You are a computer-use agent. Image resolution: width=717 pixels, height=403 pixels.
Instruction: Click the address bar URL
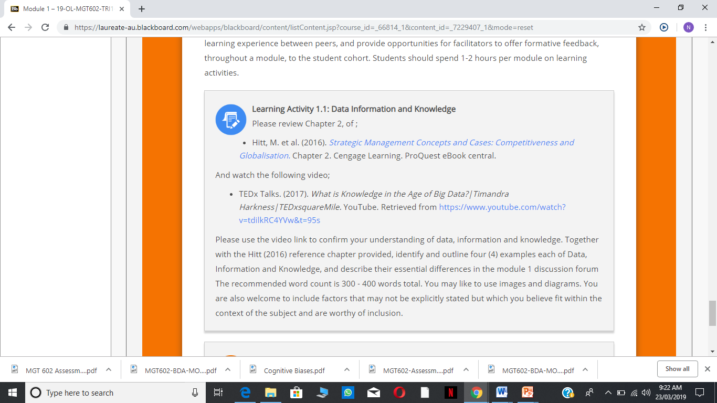pyautogui.click(x=304, y=27)
